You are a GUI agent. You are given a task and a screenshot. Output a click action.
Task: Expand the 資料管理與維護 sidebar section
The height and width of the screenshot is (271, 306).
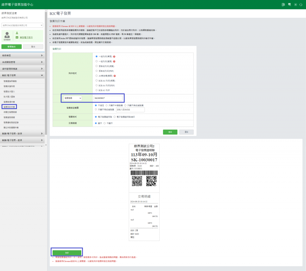click(x=22, y=69)
